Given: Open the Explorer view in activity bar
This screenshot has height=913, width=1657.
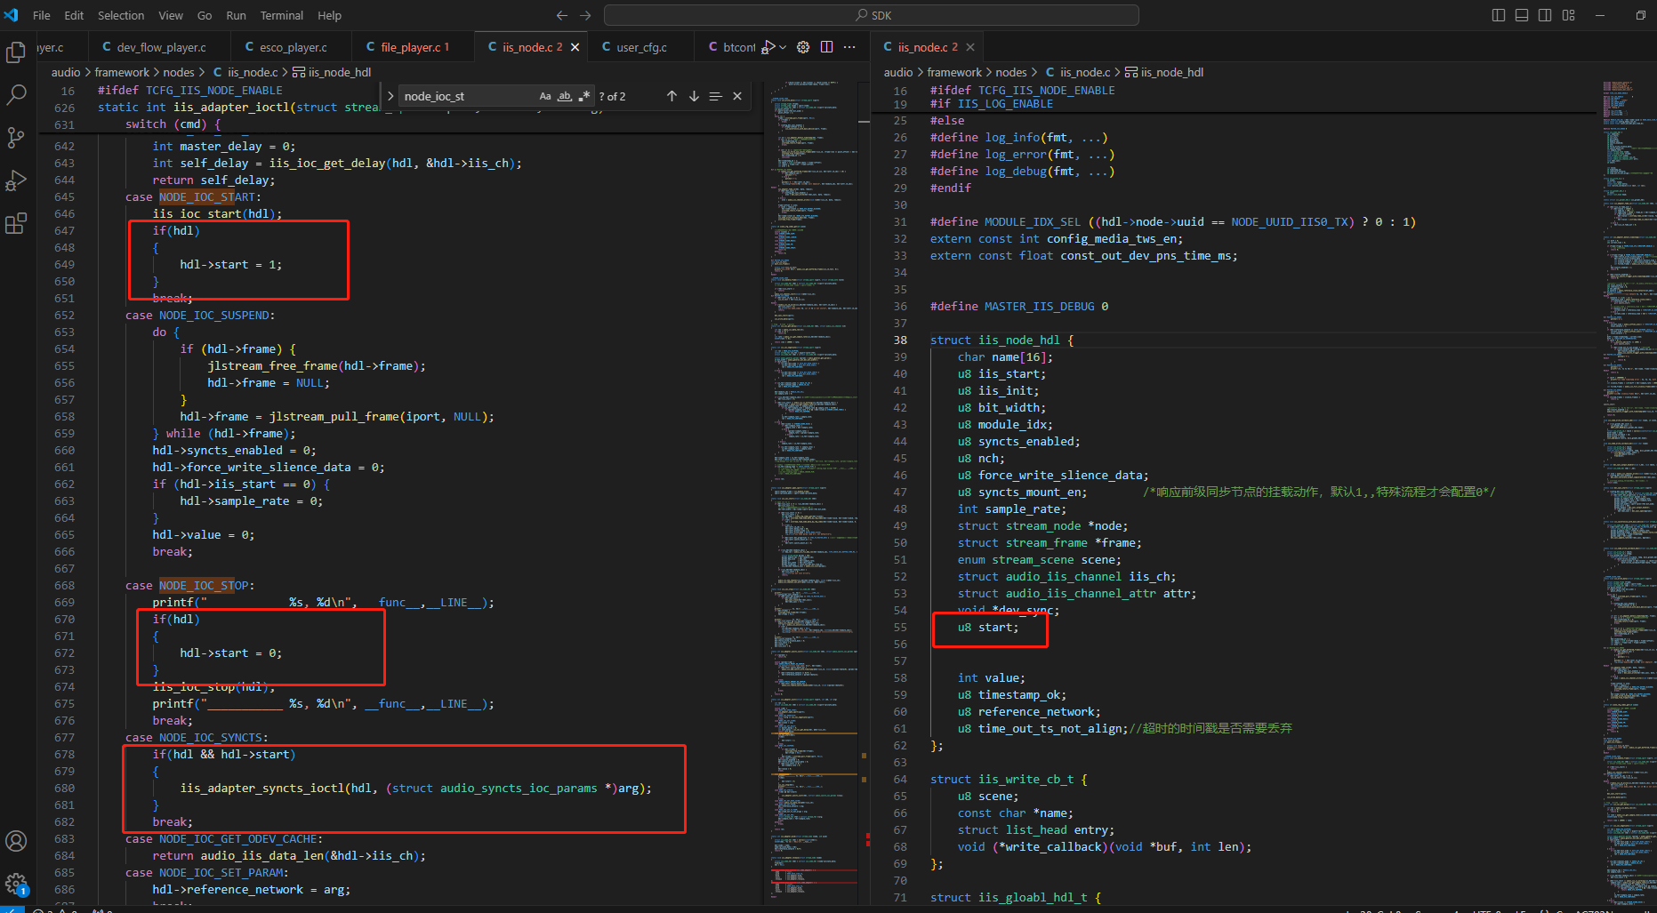Looking at the screenshot, I should (x=16, y=52).
